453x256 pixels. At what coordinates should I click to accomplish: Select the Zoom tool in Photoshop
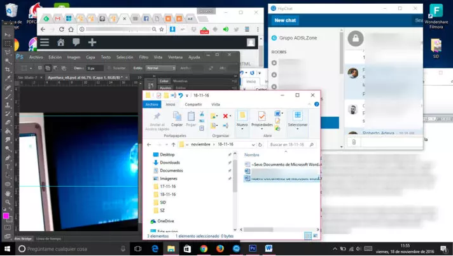pyautogui.click(x=7, y=202)
